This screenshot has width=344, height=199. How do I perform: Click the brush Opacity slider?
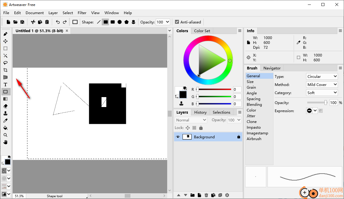click(x=317, y=103)
